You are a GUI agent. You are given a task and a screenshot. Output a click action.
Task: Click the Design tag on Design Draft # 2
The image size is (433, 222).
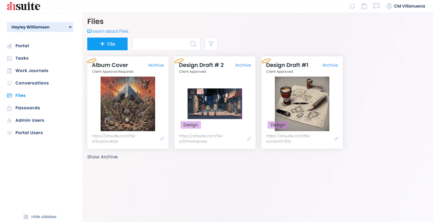click(191, 125)
